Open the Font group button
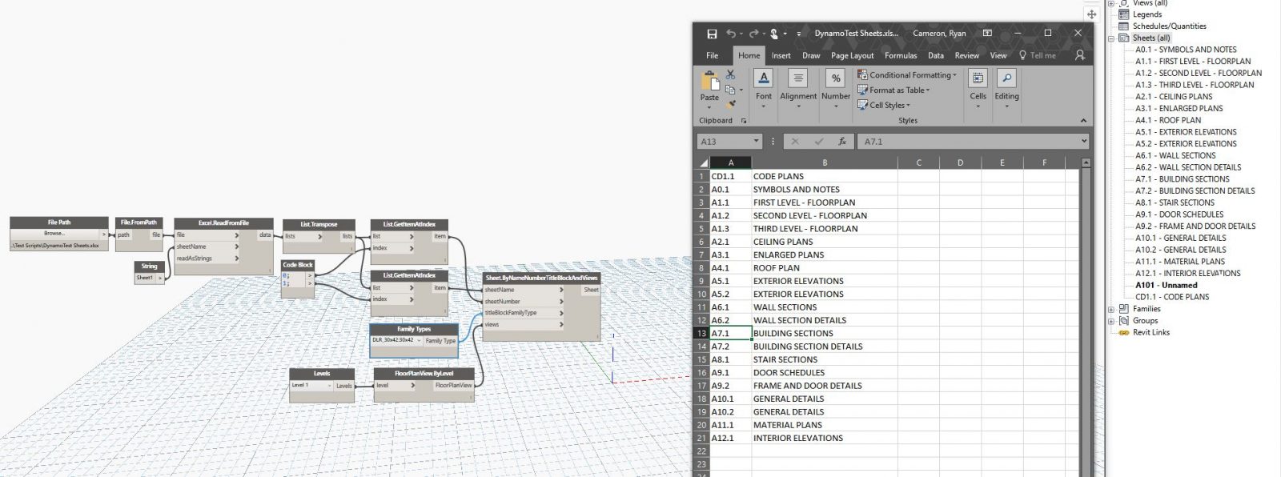The height and width of the screenshot is (477, 1281). (x=764, y=88)
